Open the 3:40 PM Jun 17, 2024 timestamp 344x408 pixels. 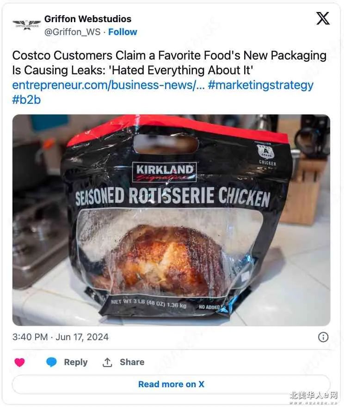(x=61, y=337)
